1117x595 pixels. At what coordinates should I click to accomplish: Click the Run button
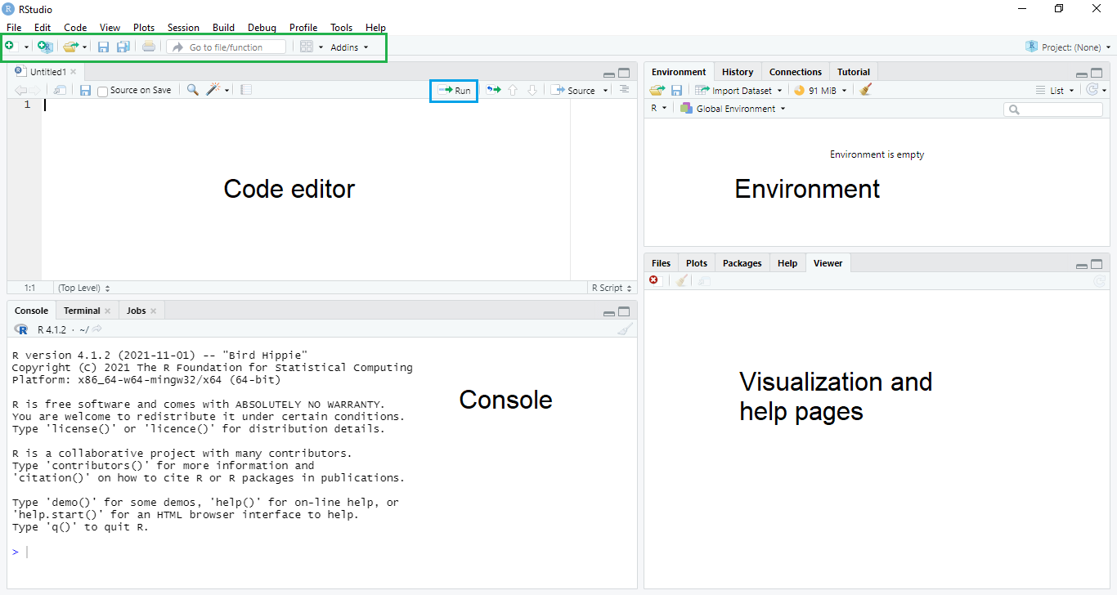454,91
